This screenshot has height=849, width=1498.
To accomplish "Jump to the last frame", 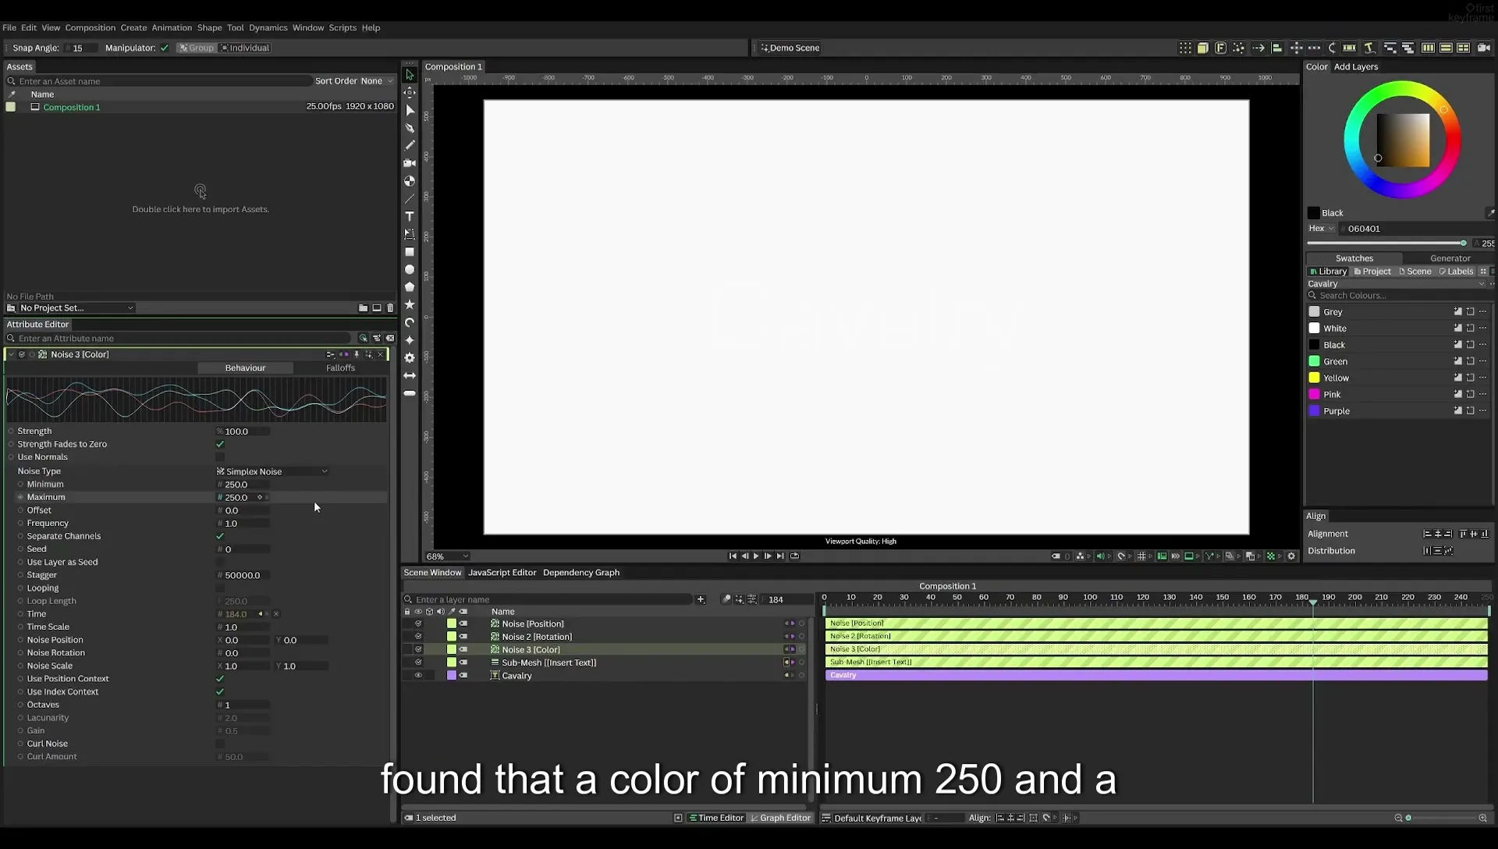I will pos(779,556).
